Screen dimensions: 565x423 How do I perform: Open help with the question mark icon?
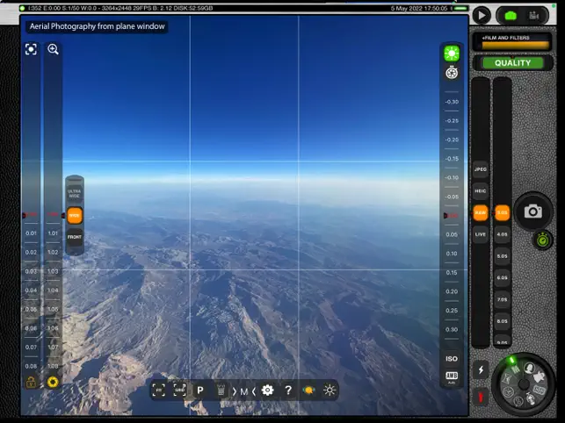pyautogui.click(x=287, y=391)
